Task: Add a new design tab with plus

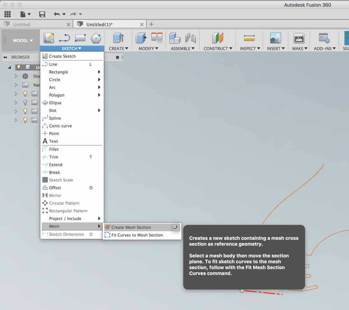Action: pyautogui.click(x=151, y=24)
